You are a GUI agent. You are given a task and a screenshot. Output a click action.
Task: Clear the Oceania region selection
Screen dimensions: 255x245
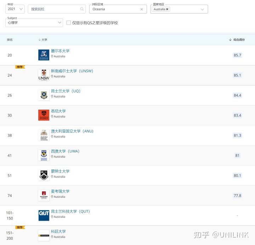click(x=142, y=9)
